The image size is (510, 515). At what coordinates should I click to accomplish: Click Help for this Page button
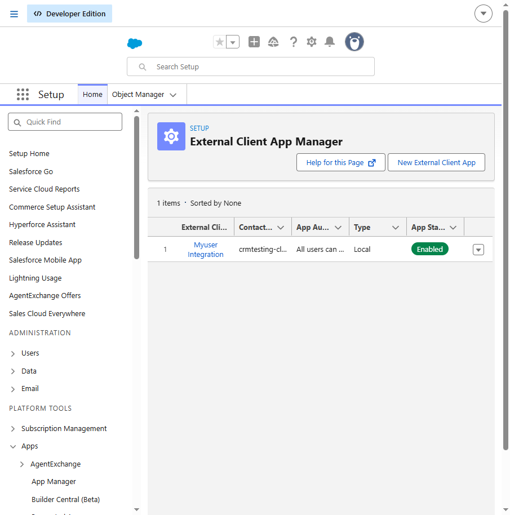click(x=341, y=162)
